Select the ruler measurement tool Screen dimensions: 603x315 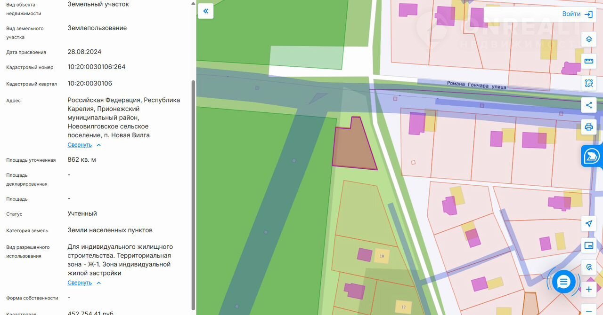pos(588,61)
